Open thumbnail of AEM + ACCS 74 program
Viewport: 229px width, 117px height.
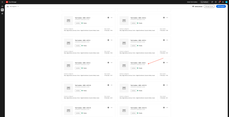tap(68, 111)
